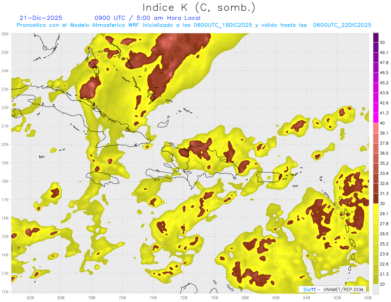
Task: Click colorbar value 50
Action: [382, 42]
